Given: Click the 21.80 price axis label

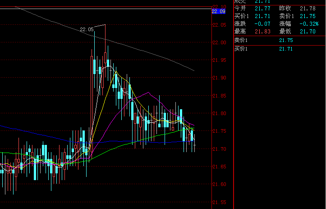Looking at the screenshot, I should click(219, 113).
